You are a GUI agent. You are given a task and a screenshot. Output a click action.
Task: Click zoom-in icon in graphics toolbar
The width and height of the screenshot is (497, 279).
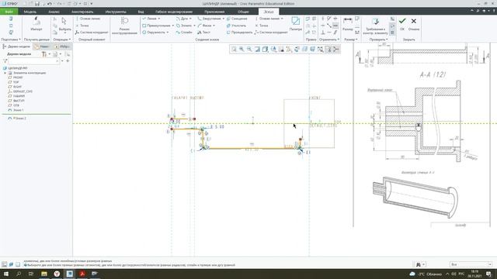(242, 49)
